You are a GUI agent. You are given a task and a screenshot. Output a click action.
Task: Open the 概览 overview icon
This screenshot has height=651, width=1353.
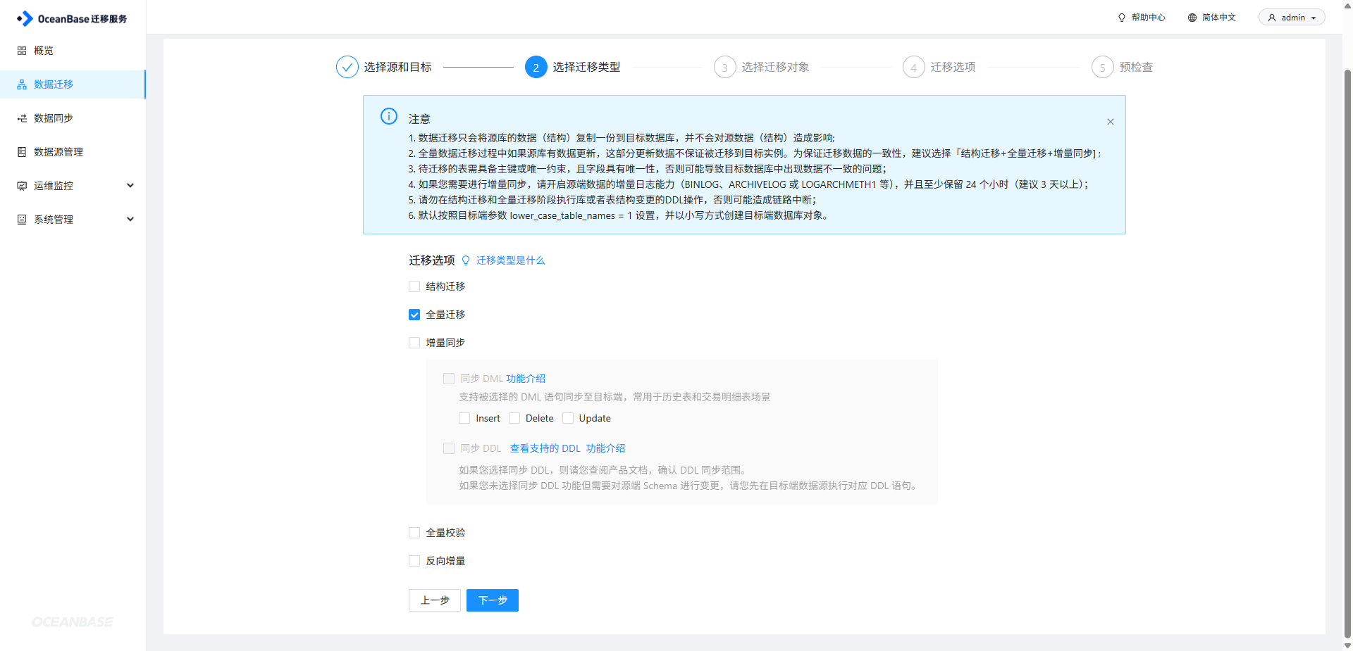pos(22,51)
